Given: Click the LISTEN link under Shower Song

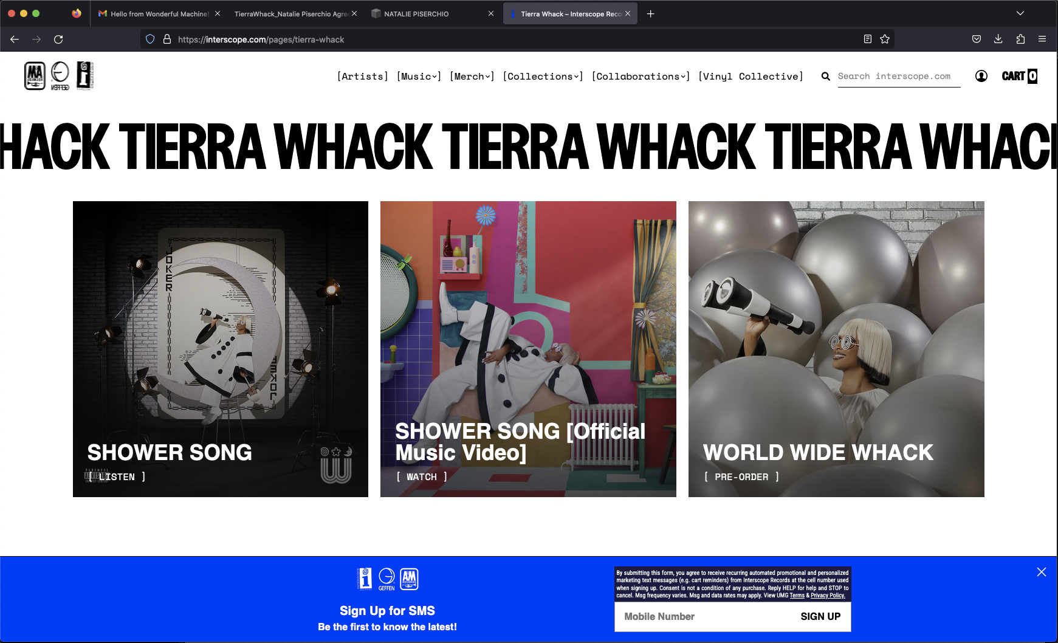Looking at the screenshot, I should [x=117, y=477].
